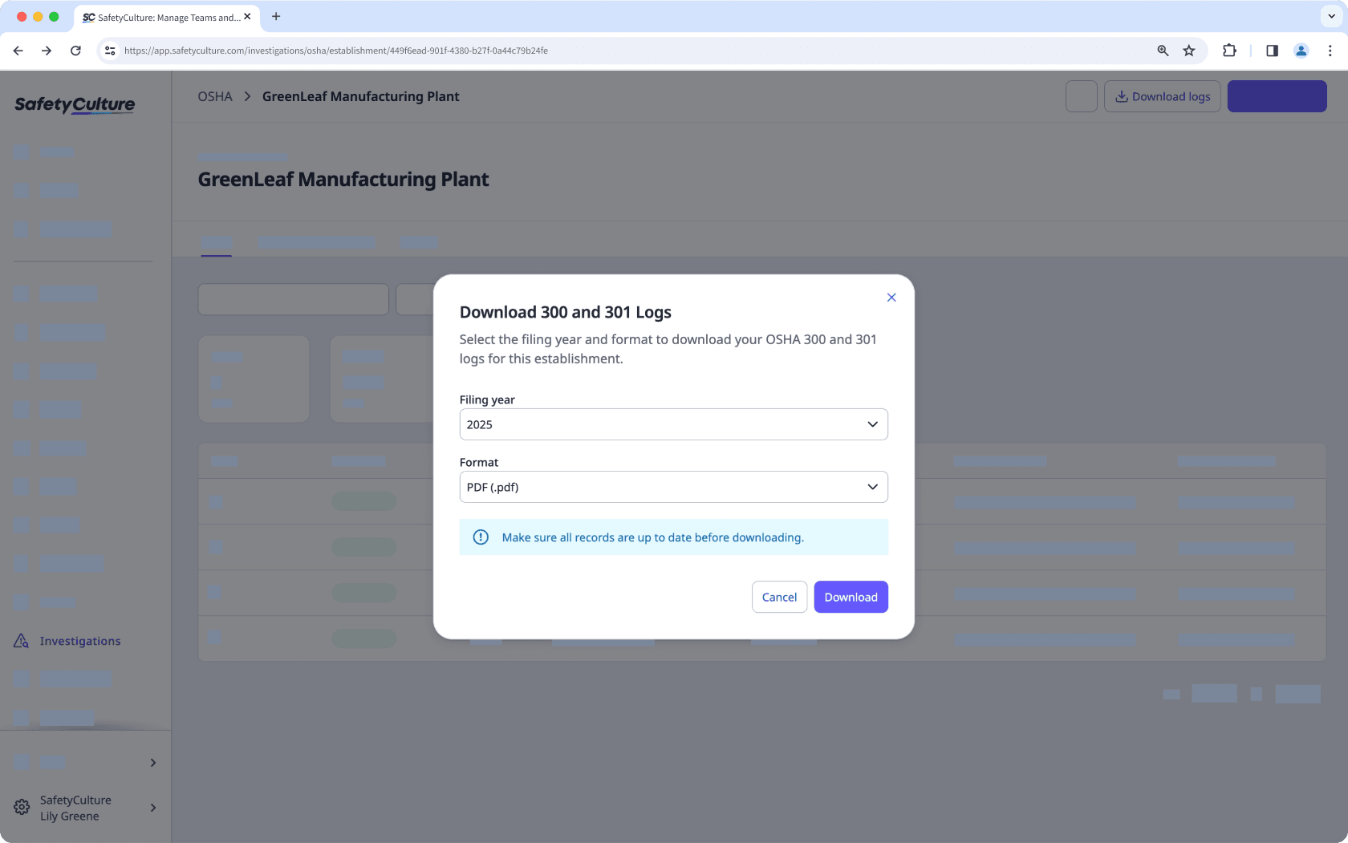Click Cancel in the dialog
The height and width of the screenshot is (843, 1348).
(778, 597)
